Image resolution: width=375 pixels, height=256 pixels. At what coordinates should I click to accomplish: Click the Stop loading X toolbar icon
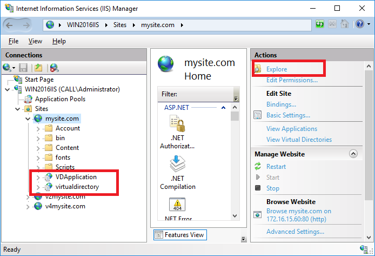pyautogui.click(x=332, y=24)
